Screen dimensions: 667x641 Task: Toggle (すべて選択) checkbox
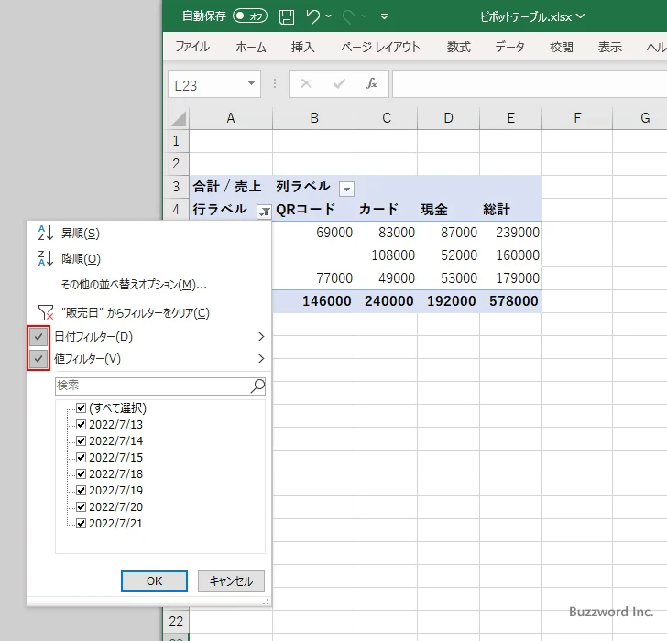(x=81, y=408)
